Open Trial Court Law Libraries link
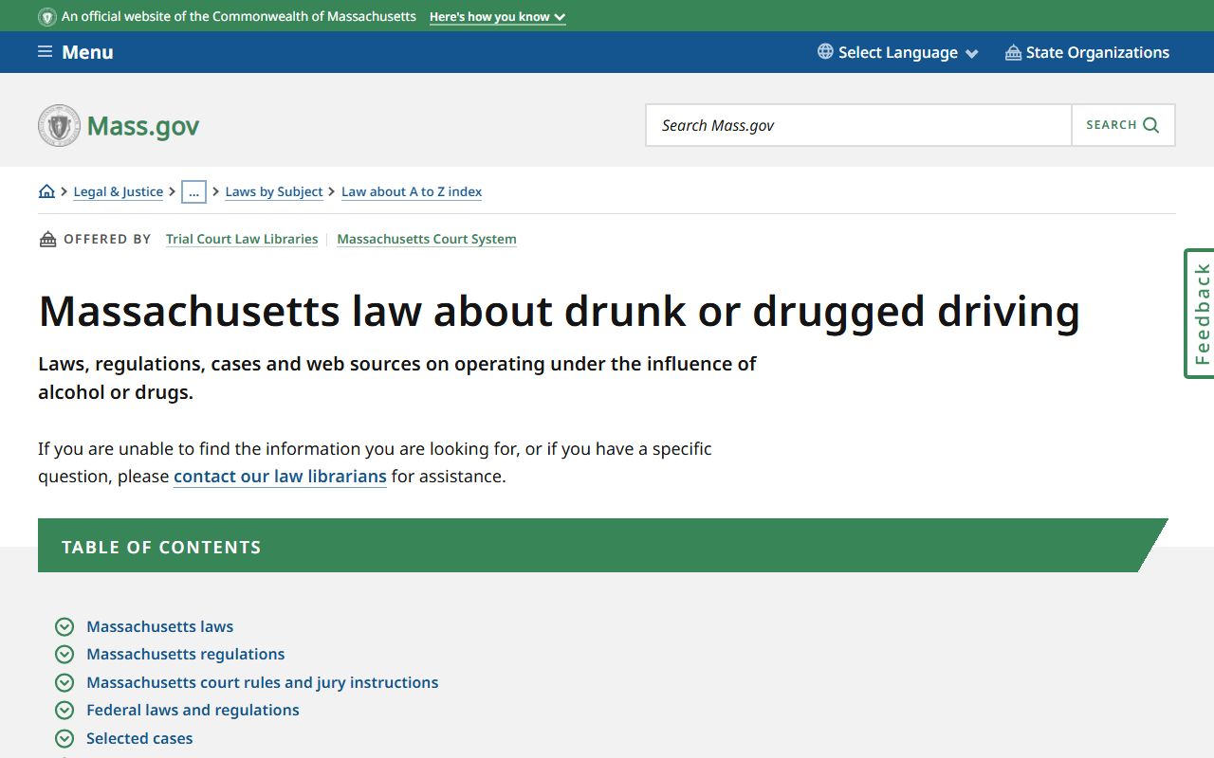The height and width of the screenshot is (758, 1214). [242, 239]
